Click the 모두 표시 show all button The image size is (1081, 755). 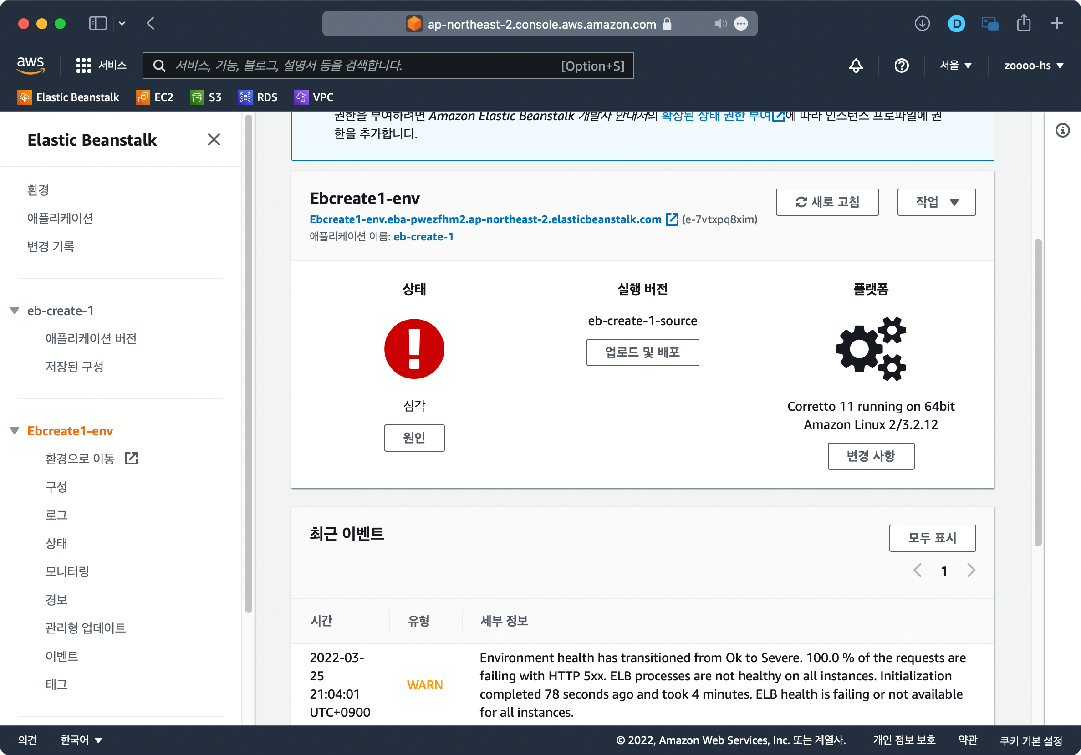click(x=932, y=538)
